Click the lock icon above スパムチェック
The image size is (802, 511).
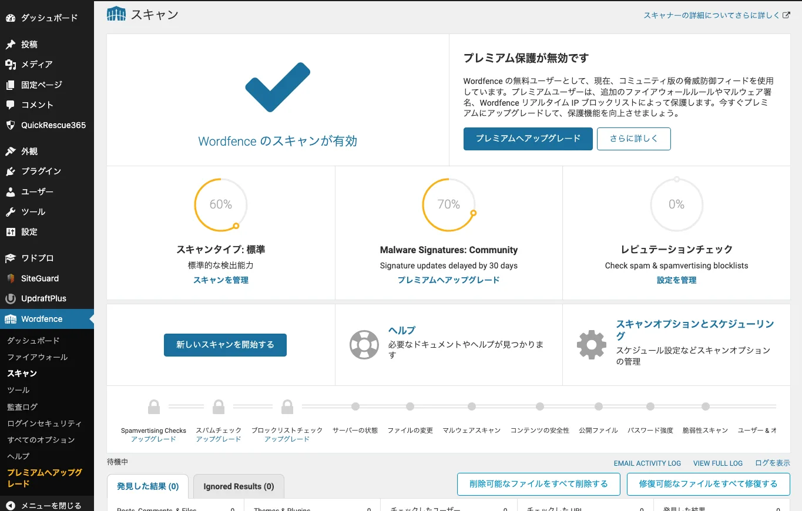219,406
